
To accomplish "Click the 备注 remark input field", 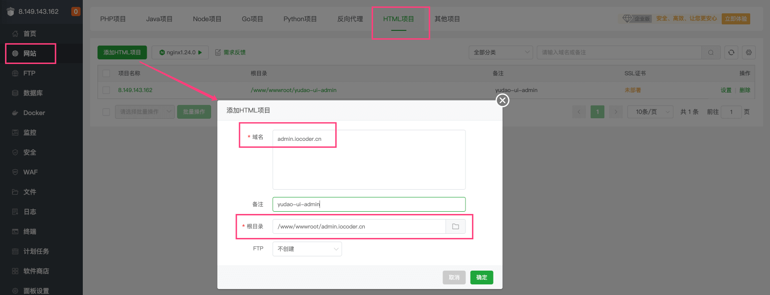I will coord(368,204).
